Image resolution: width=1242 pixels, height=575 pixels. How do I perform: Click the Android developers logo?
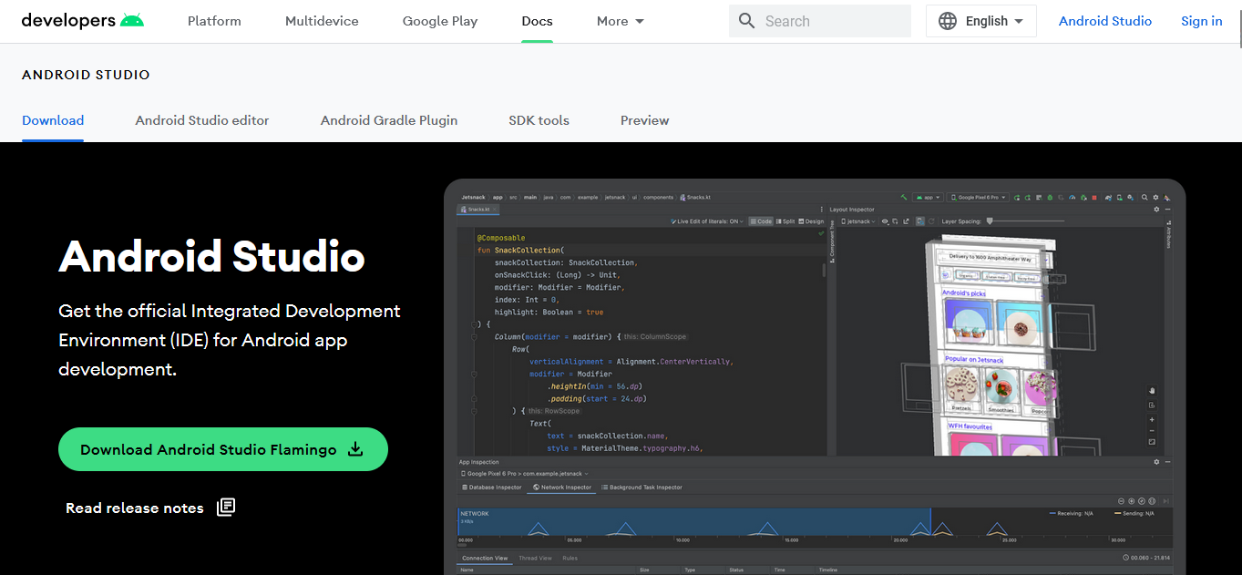click(82, 21)
